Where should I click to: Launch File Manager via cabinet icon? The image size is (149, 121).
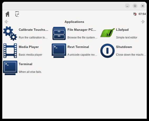tap(59, 33)
